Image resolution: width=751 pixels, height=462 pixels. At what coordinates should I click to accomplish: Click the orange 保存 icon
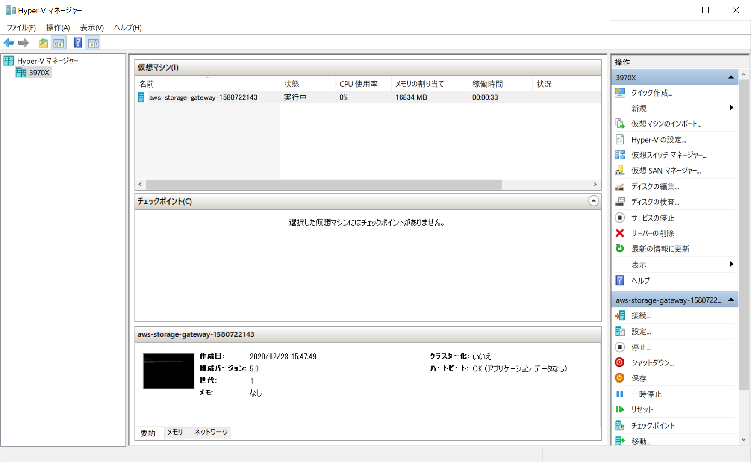tap(620, 378)
